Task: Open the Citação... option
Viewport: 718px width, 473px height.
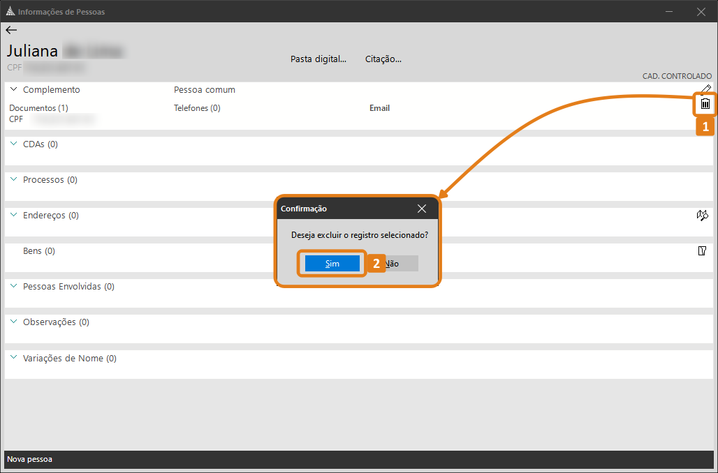Action: [383, 59]
